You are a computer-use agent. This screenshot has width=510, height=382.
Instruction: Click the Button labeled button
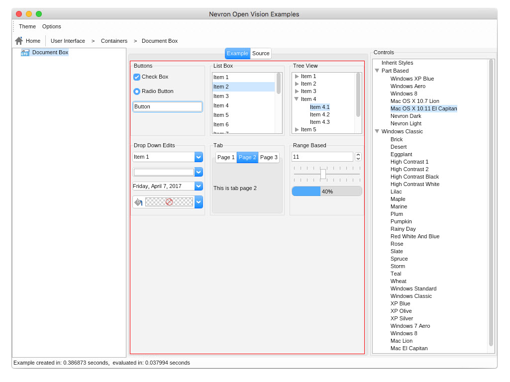[x=168, y=106]
